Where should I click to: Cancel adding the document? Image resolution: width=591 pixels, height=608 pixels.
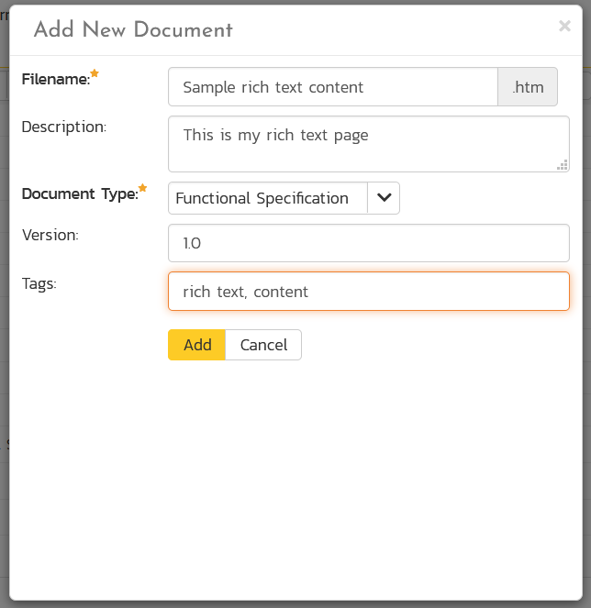click(263, 345)
